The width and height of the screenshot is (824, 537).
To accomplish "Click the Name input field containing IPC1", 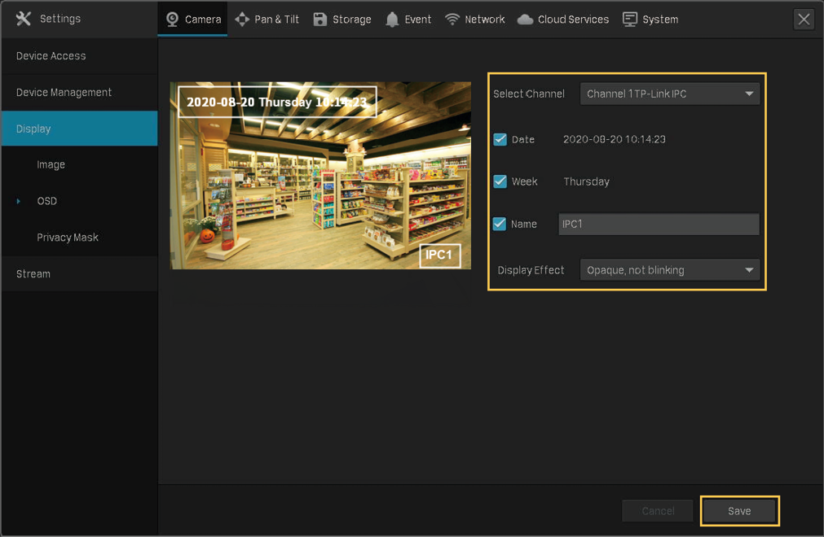I will click(659, 224).
